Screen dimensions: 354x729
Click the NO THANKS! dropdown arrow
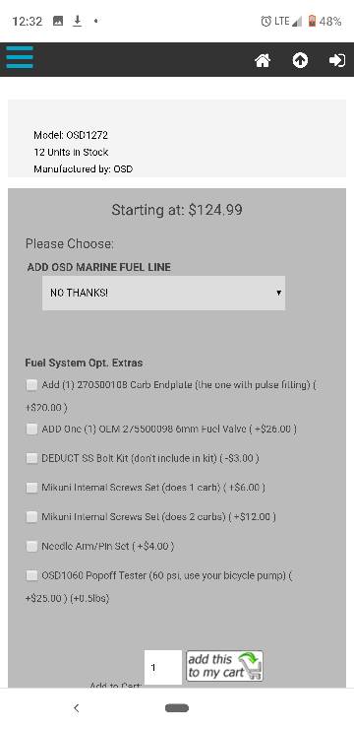(x=278, y=293)
